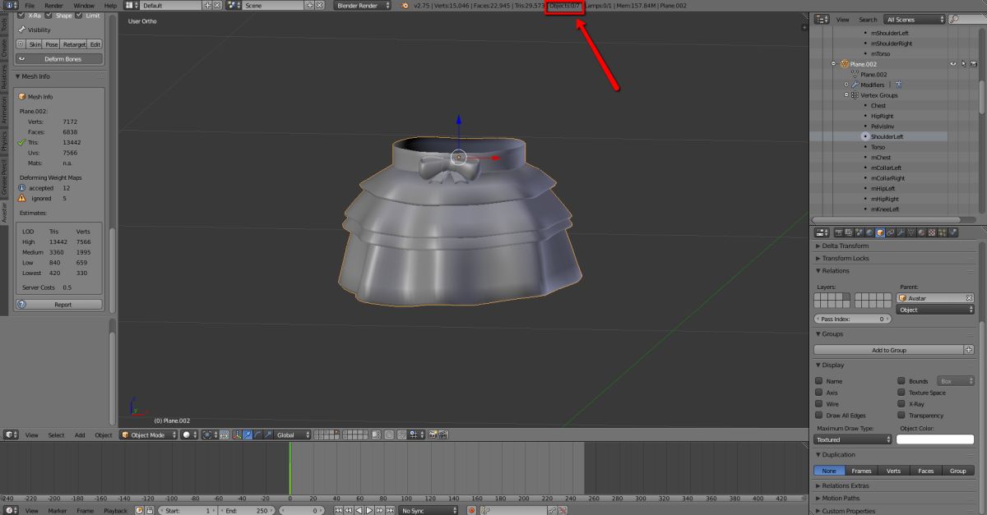Screen dimensions: 987x515
Task: Open the pivot point selector
Action: [209, 435]
